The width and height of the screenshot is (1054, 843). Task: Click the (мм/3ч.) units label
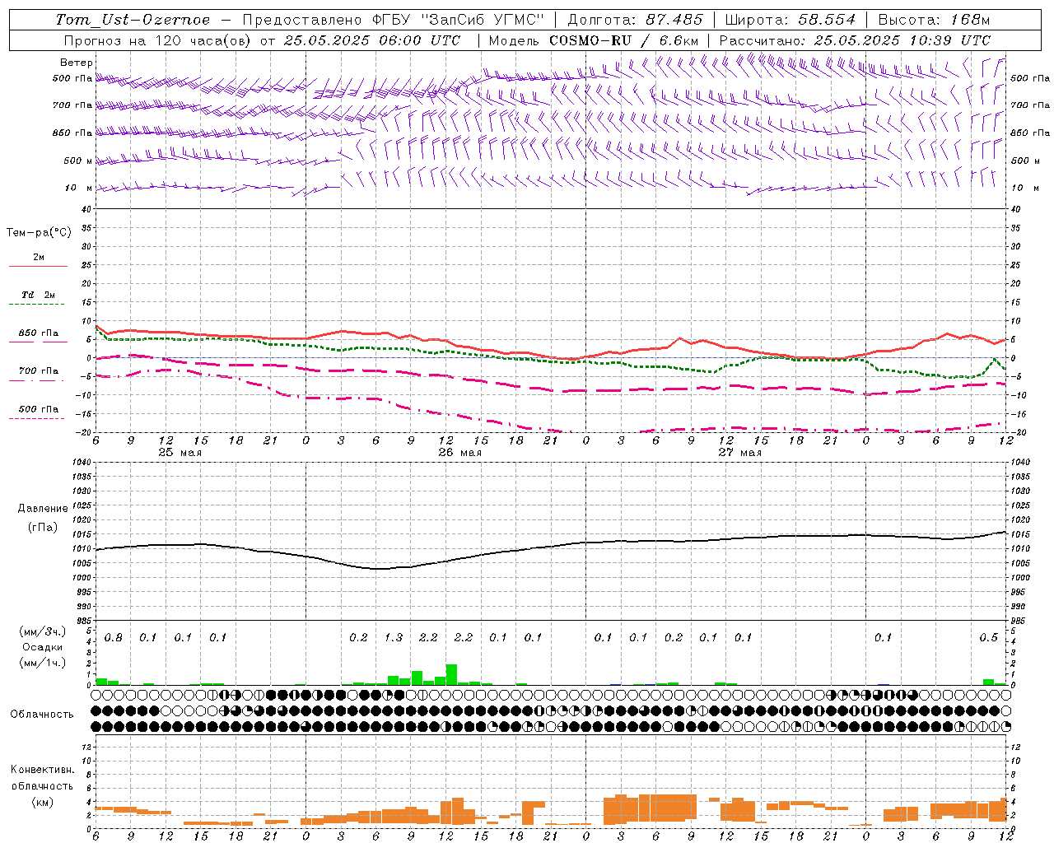tap(43, 631)
